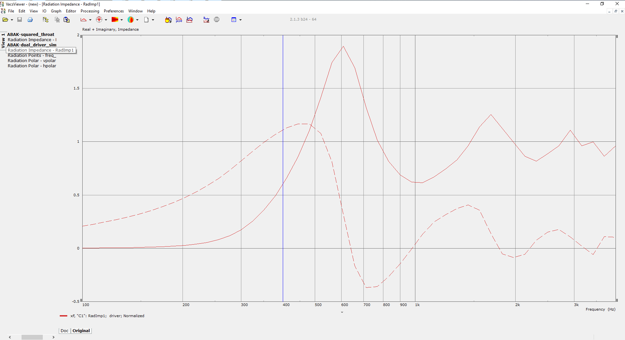Viewport: 625px width, 340px height.
Task: Expand the line graph dropdown arrow
Action: [90, 20]
